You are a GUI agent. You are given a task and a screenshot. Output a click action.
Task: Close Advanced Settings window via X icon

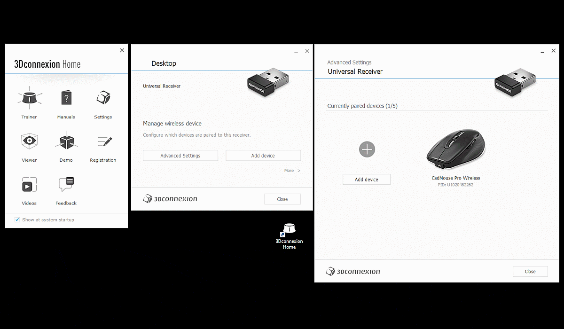click(x=554, y=51)
